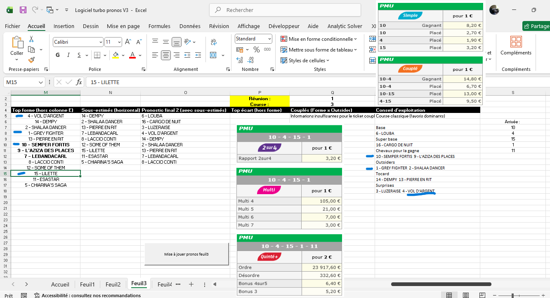The height and width of the screenshot is (298, 550).
Task: Click the Partage share button
Action: tap(536, 26)
